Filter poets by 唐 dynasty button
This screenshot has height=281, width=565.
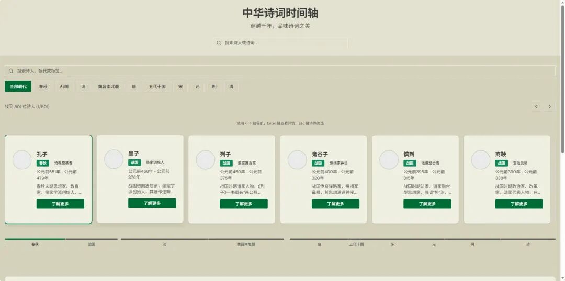pyautogui.click(x=134, y=87)
